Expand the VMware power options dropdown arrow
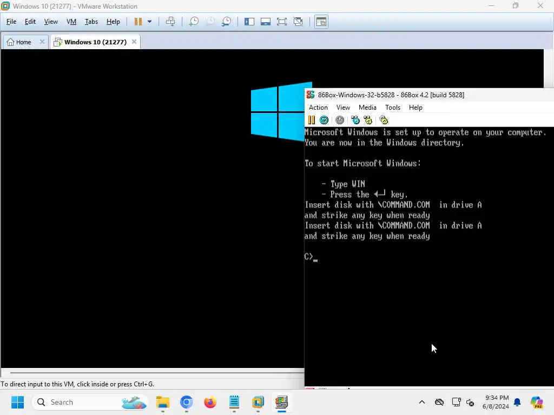Viewport: 554px width, 415px height. click(x=149, y=22)
